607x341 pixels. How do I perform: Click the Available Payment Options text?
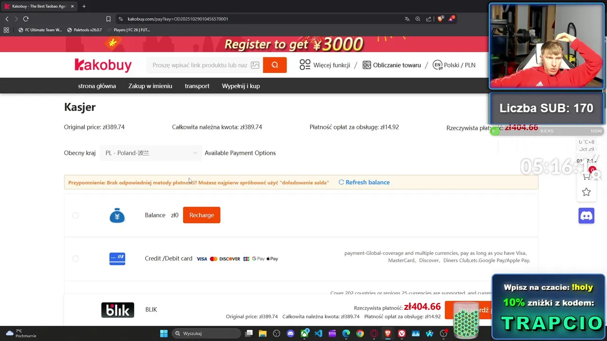tap(240, 153)
